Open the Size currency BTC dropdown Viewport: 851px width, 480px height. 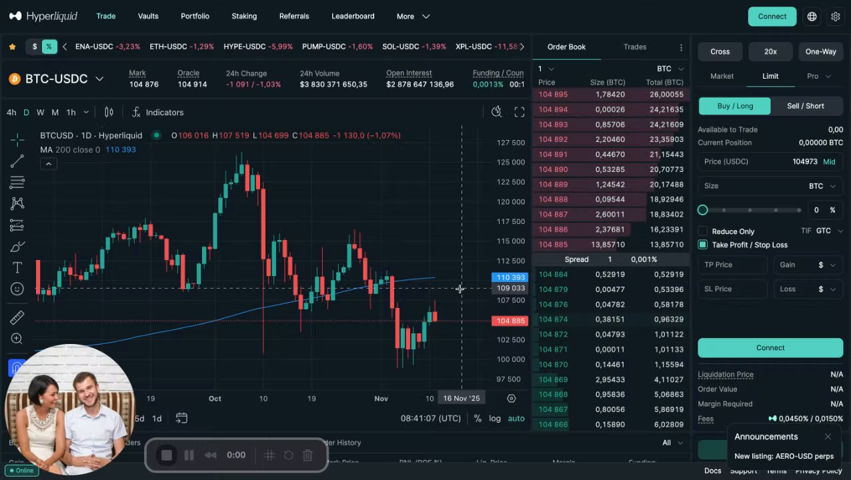click(x=822, y=186)
